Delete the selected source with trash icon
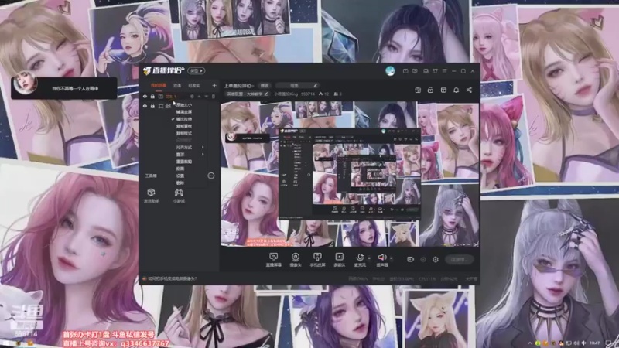Image resolution: width=619 pixels, height=348 pixels. [x=214, y=96]
